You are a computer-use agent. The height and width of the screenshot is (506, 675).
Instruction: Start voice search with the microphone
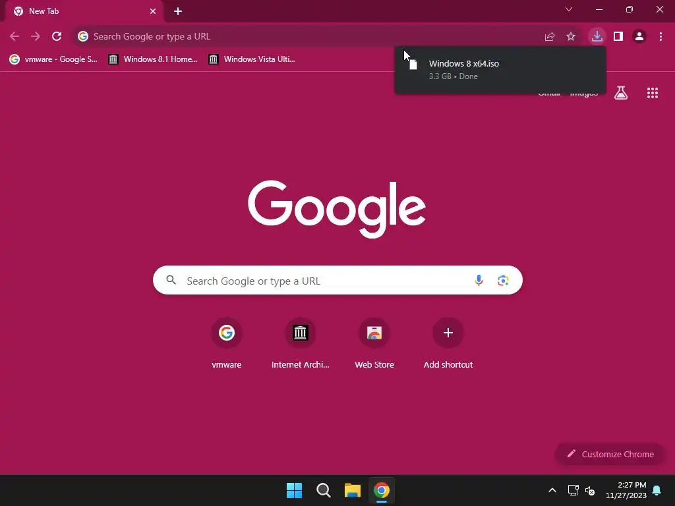479,281
